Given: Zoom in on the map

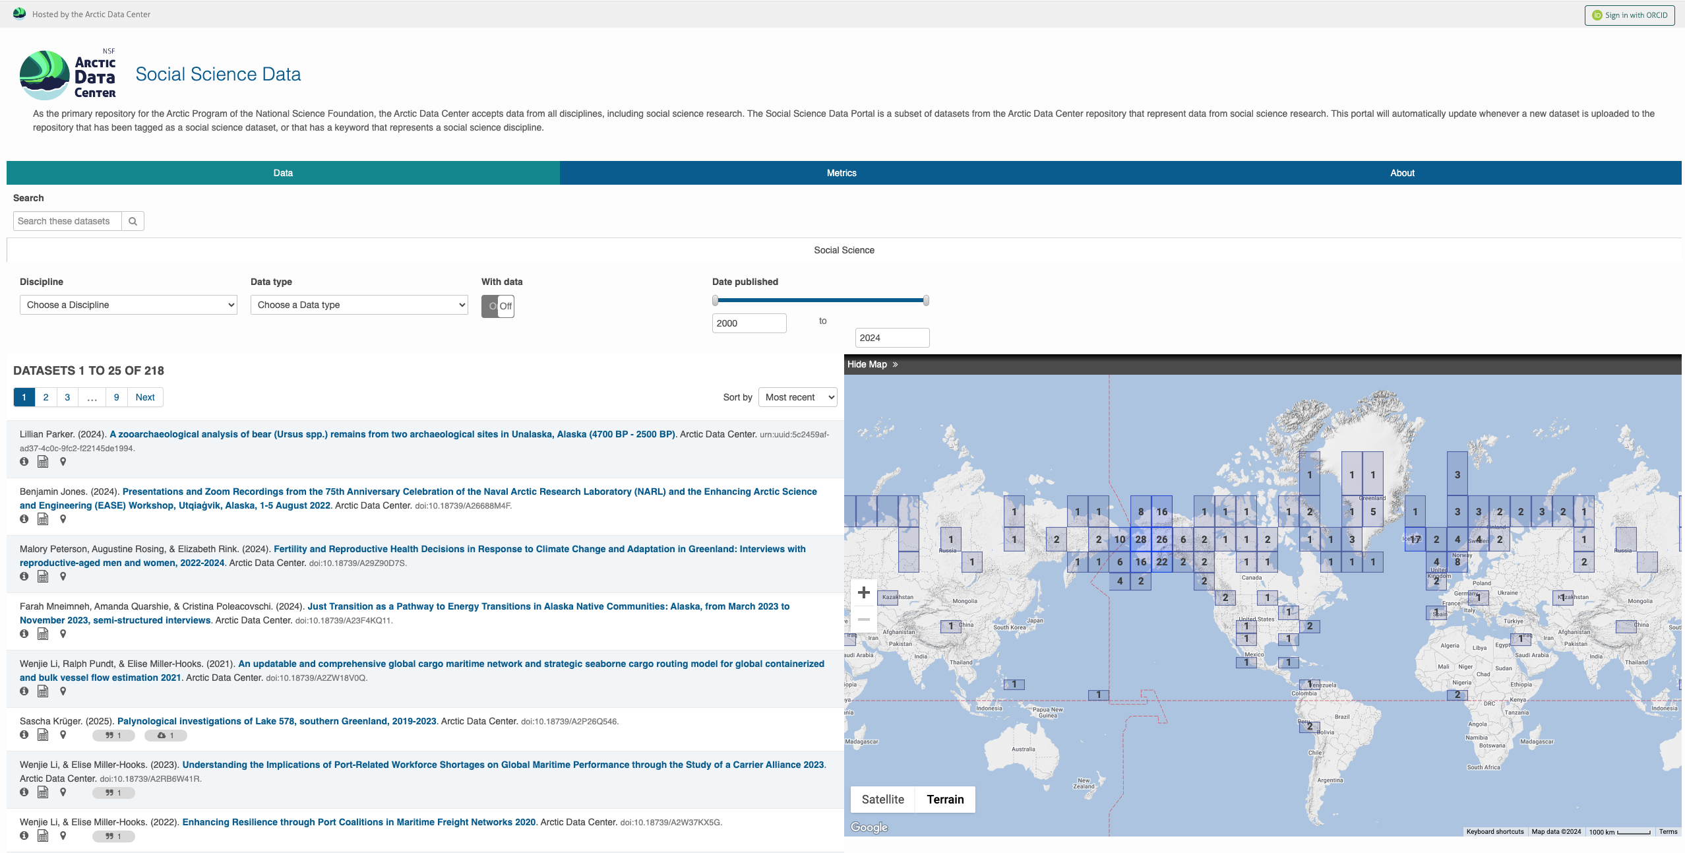Looking at the screenshot, I should (863, 593).
